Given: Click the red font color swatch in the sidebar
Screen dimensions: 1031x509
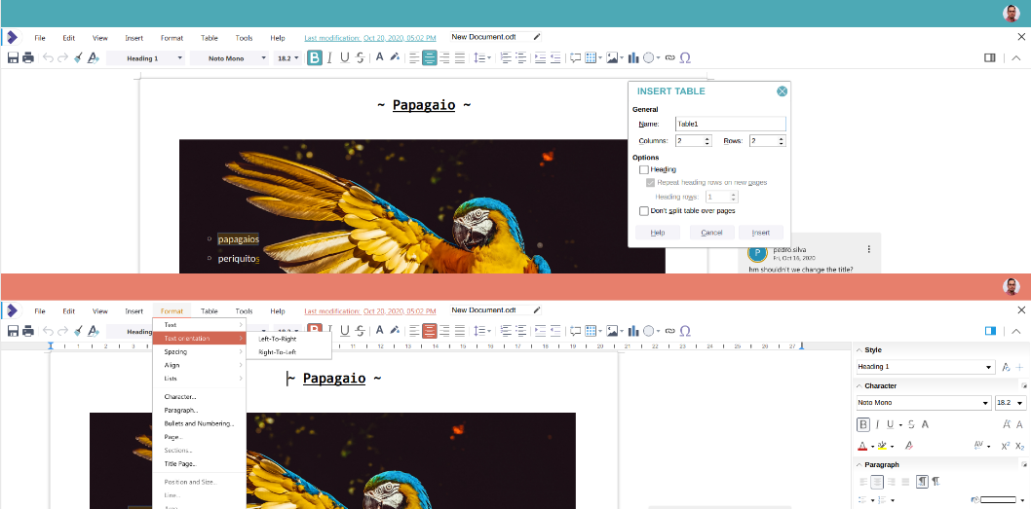Looking at the screenshot, I should point(862,446).
